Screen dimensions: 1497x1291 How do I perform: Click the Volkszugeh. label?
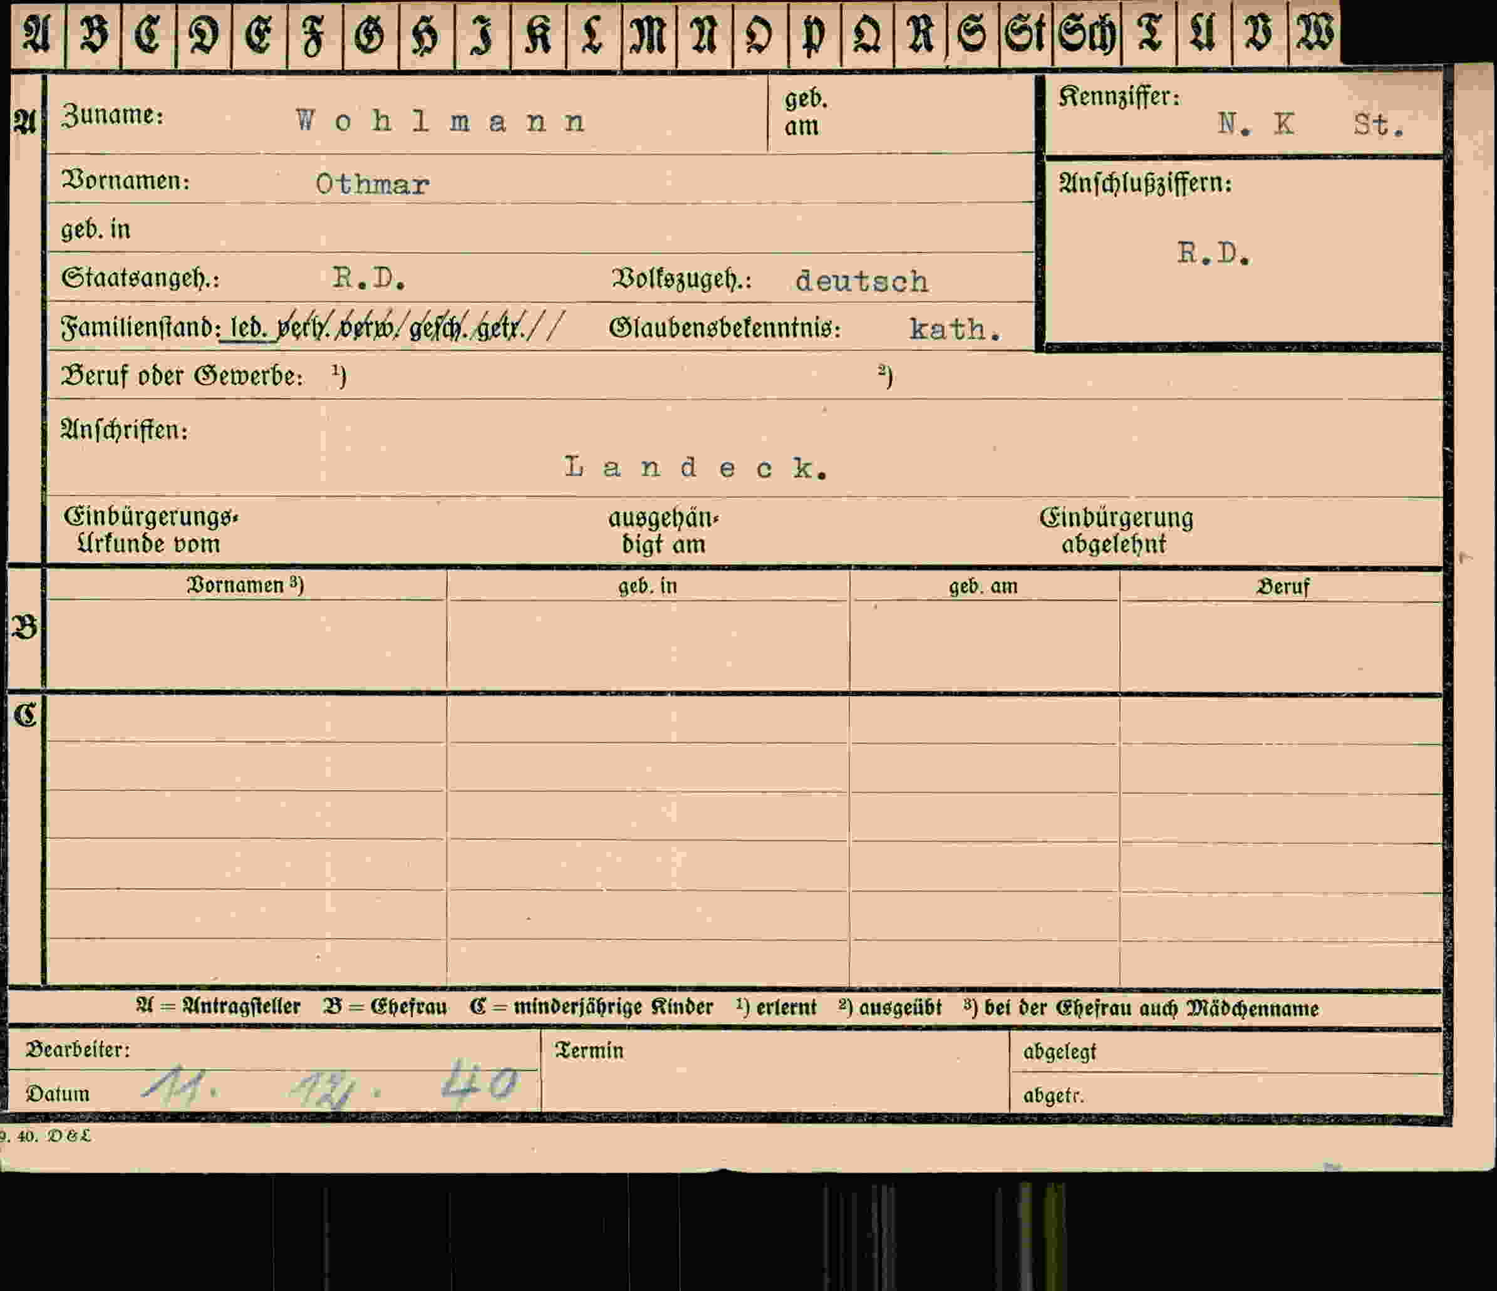682,279
